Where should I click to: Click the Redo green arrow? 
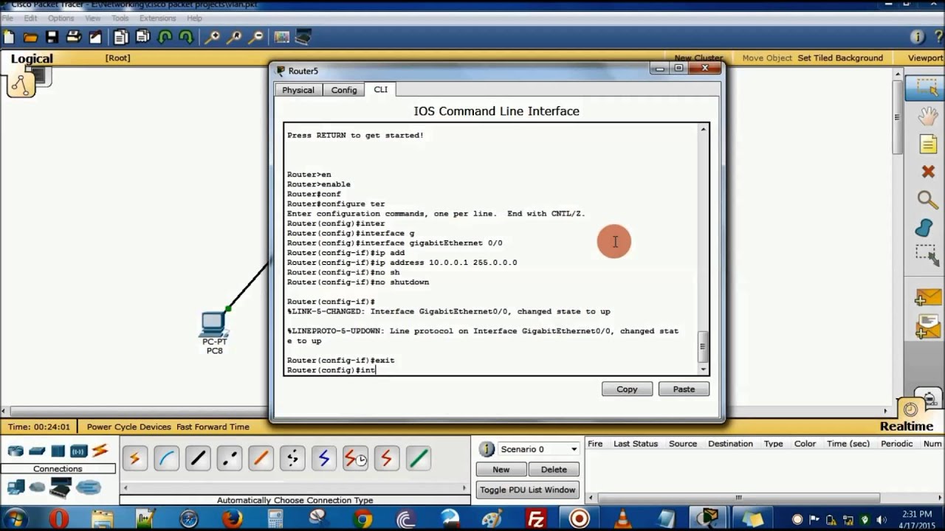(186, 37)
